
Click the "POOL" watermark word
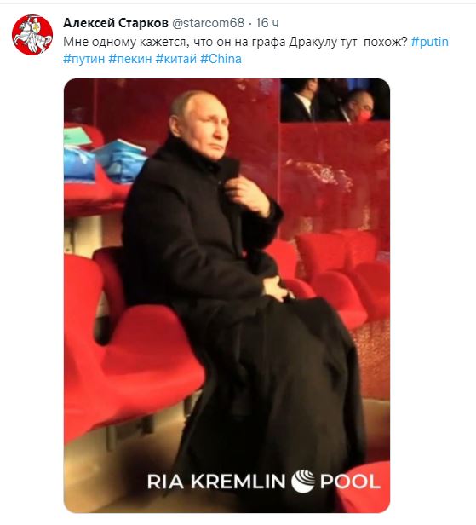350,482
